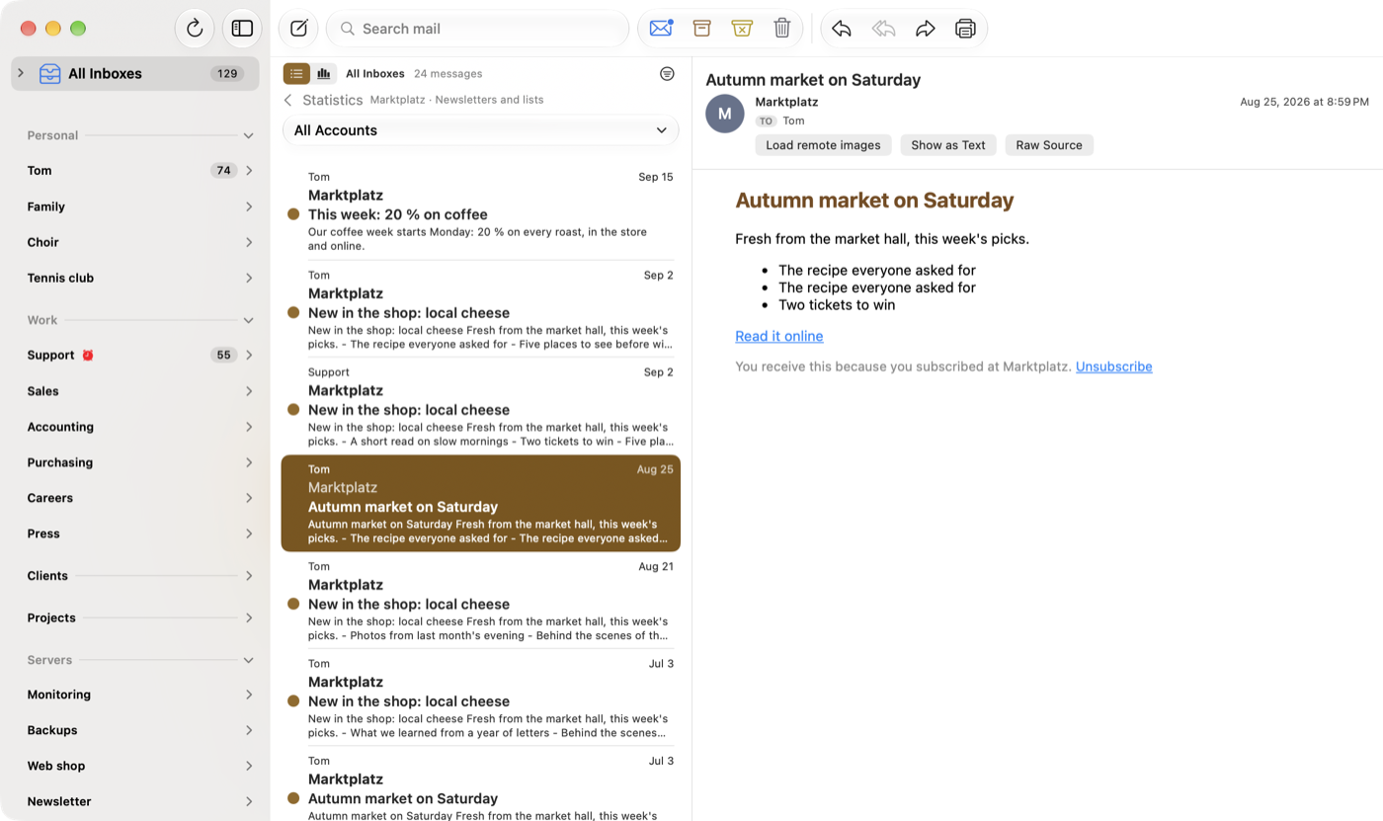
Task: Move message to junk using the box-with-x icon
Action: 742,29
